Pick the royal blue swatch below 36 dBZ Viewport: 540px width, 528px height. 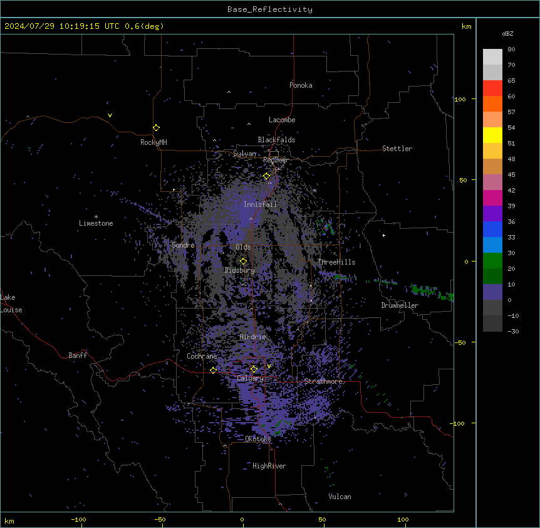coord(492,229)
